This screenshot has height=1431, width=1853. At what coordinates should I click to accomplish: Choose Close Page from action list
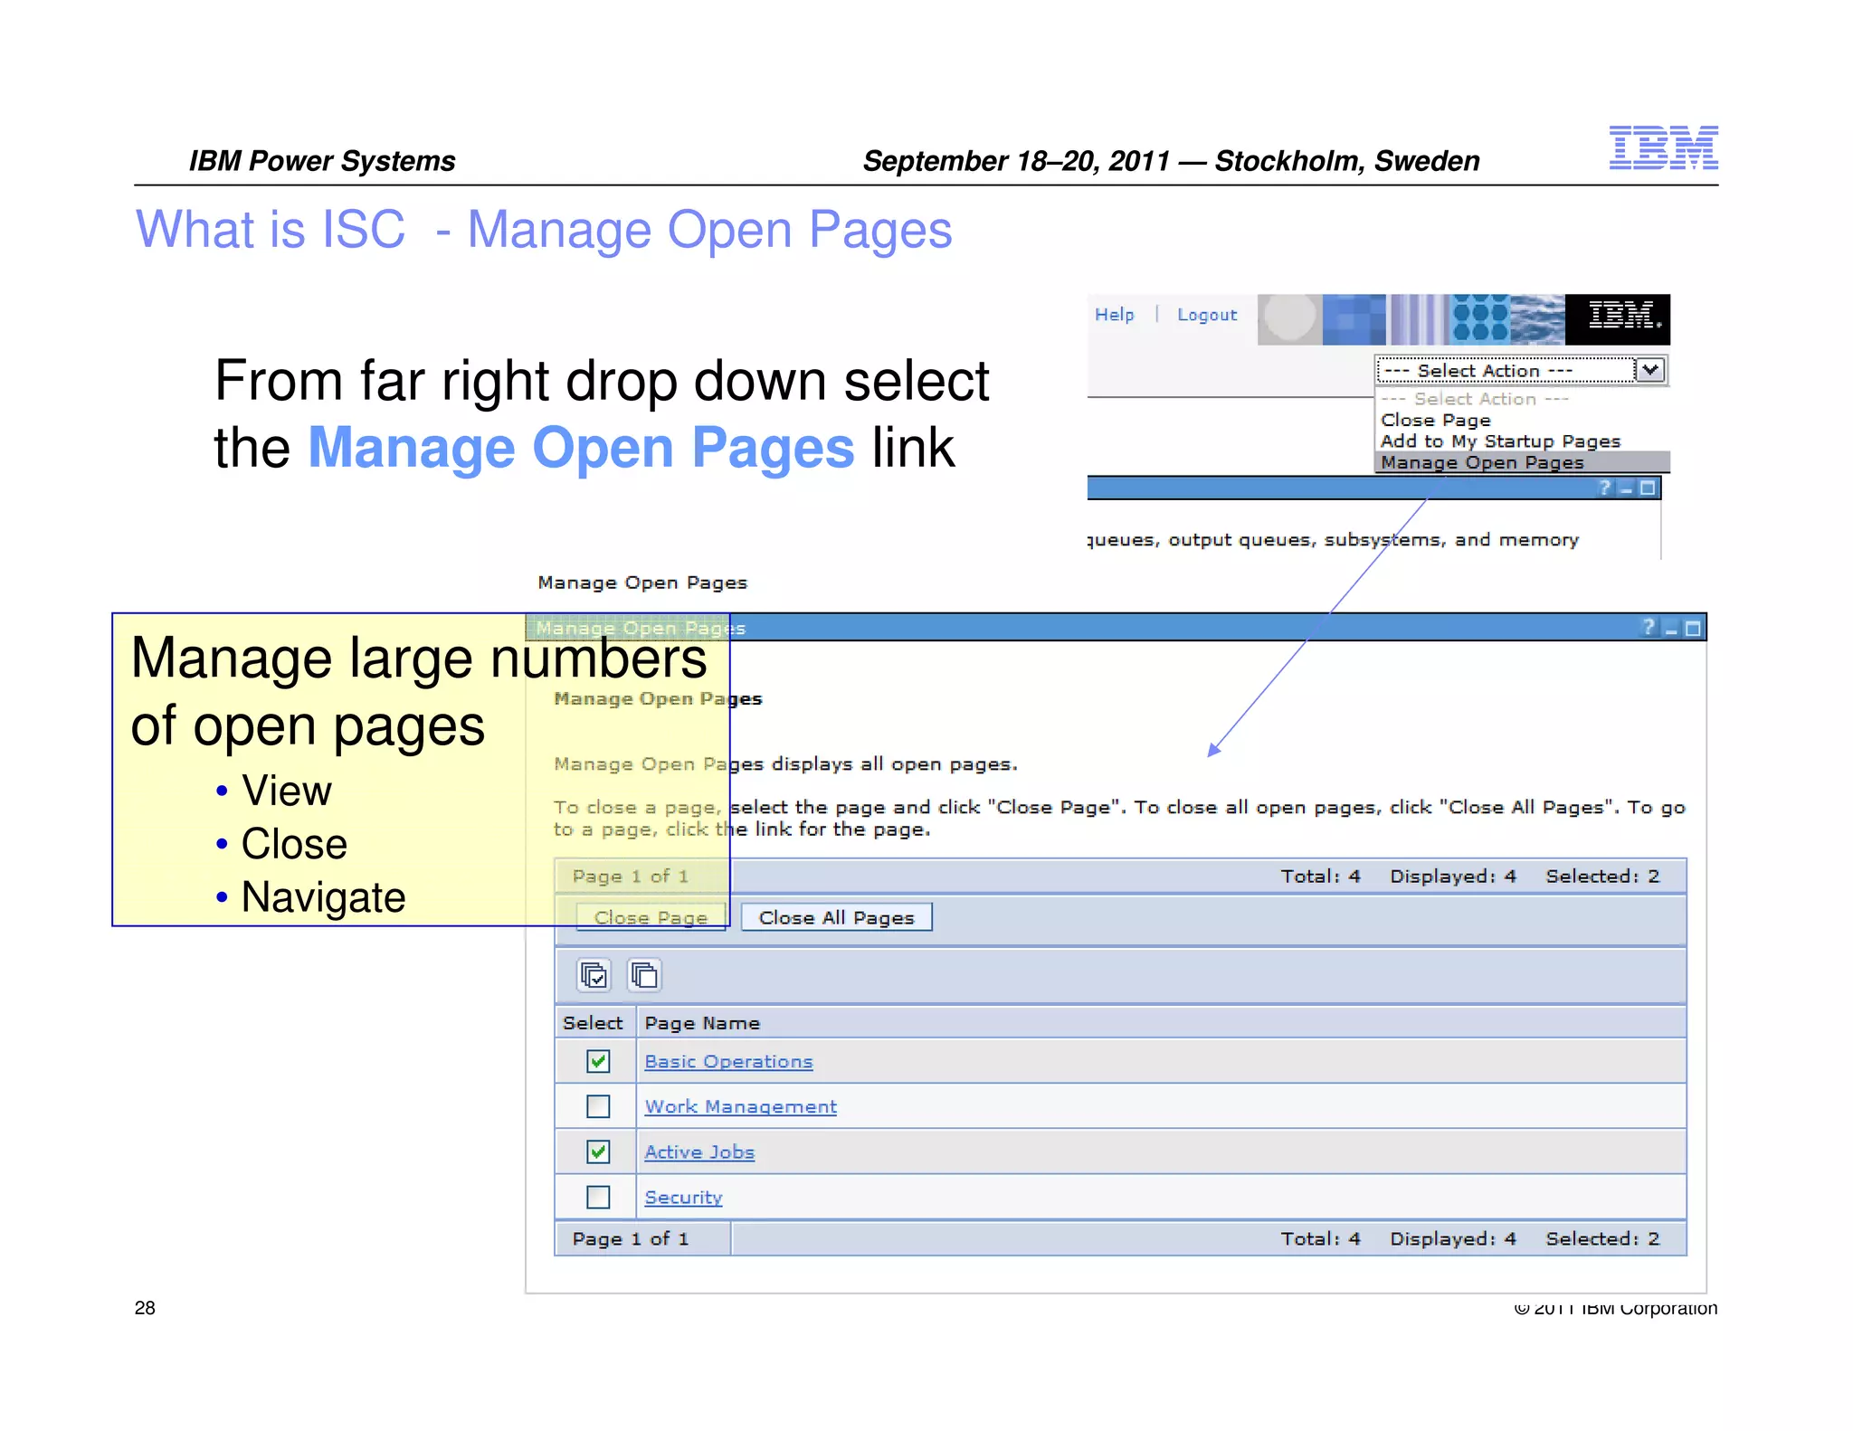(x=1435, y=420)
